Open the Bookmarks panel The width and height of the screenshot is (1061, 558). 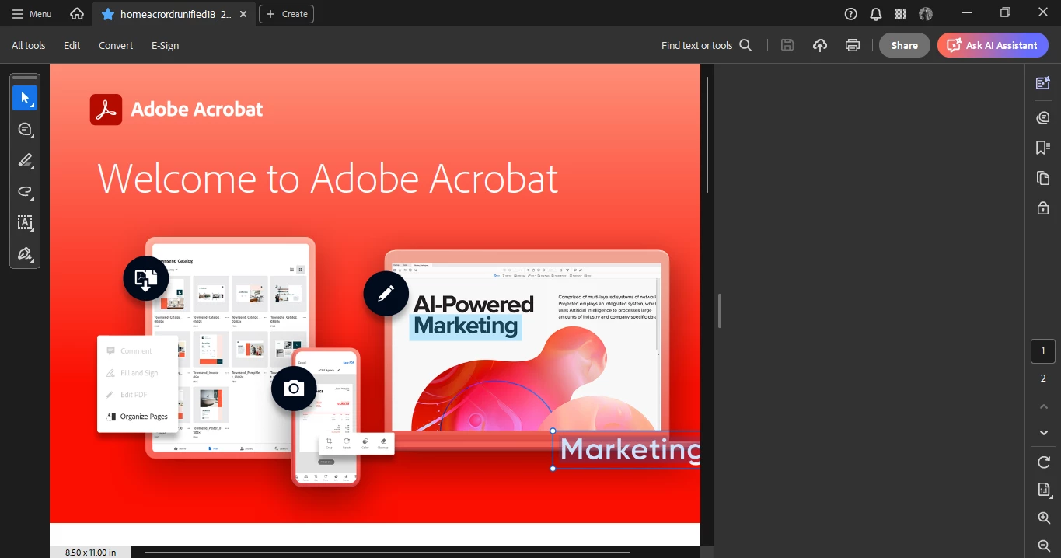(1043, 148)
